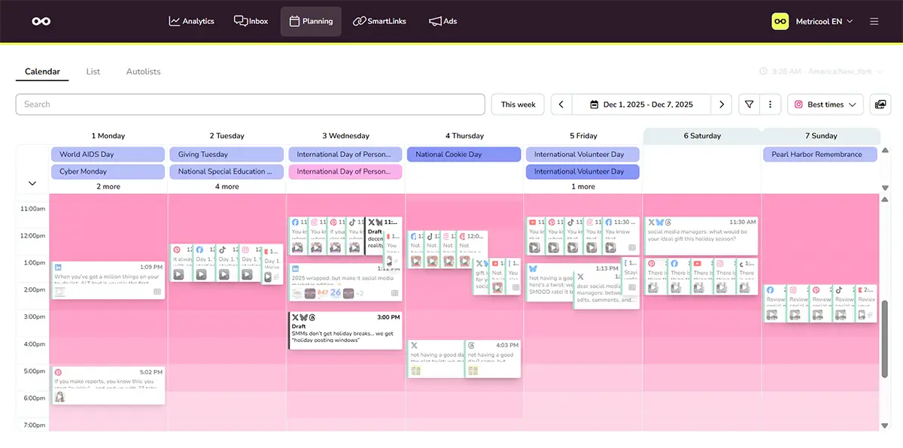Viewport: 903px width, 448px height.
Task: Click the yellow Metricool EN brand avatar
Action: point(780,22)
